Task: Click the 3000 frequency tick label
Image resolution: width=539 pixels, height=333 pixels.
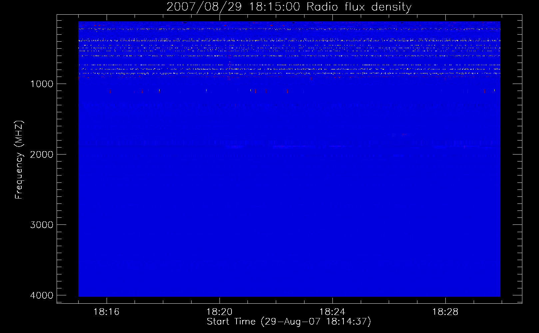Action: point(42,225)
